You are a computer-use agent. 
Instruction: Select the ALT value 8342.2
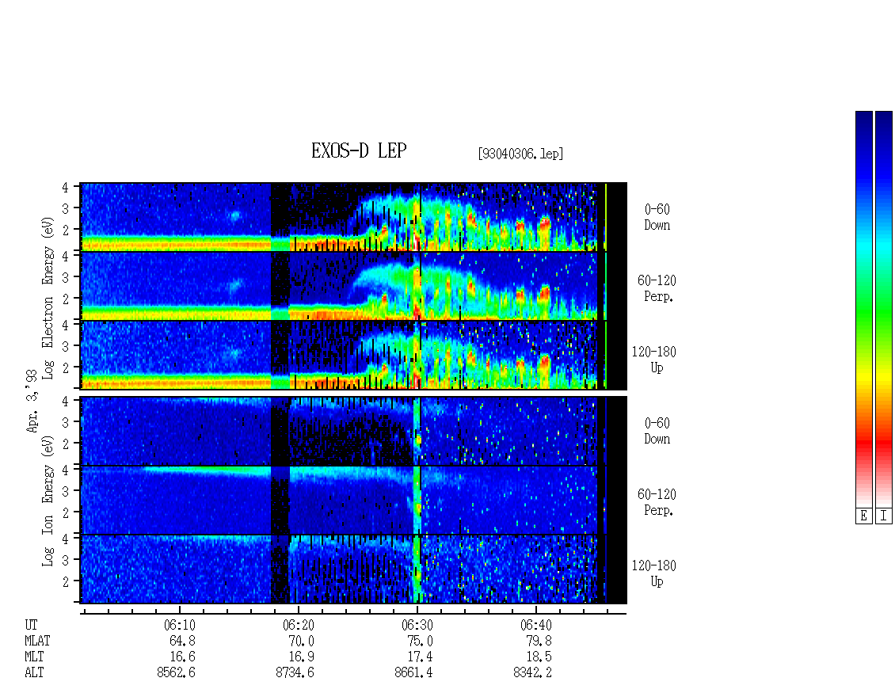click(532, 672)
